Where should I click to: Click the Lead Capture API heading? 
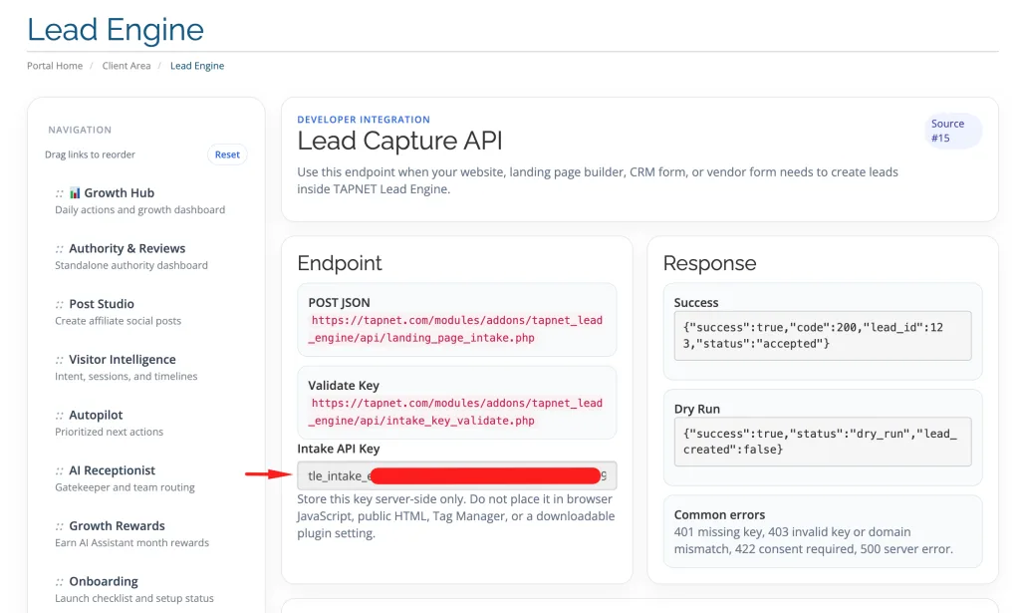coord(399,141)
